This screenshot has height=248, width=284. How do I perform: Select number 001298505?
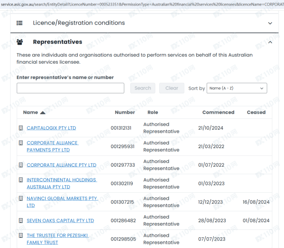123,239
